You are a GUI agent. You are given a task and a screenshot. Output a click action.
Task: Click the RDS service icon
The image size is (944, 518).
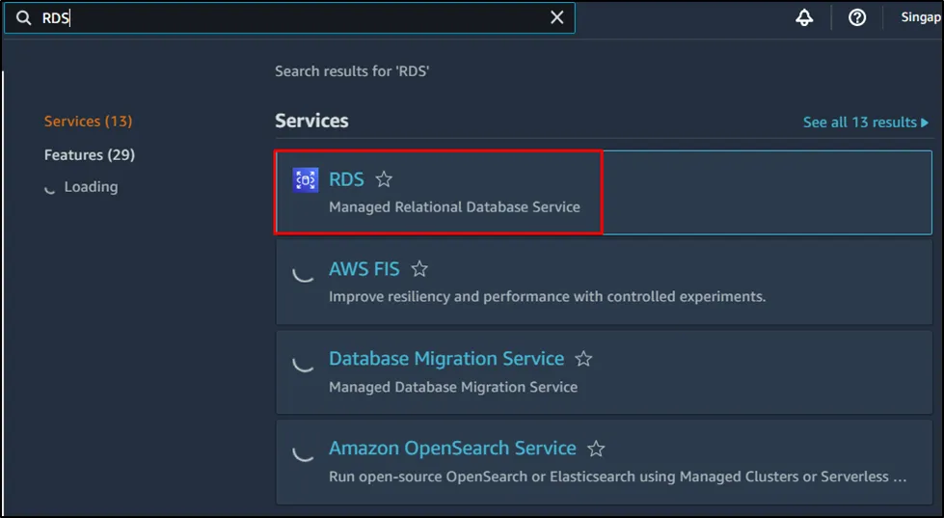coord(306,179)
